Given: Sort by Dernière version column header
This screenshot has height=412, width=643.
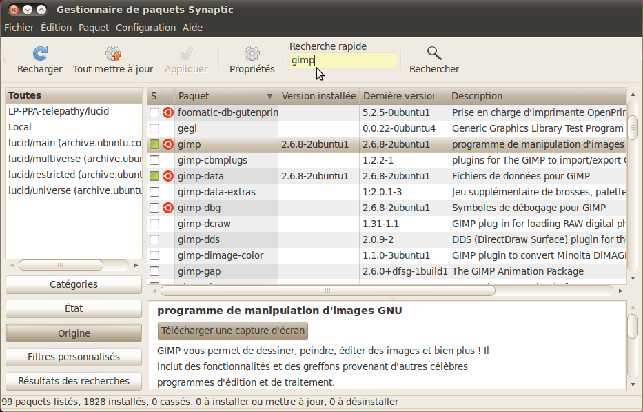Looking at the screenshot, I should pos(404,96).
